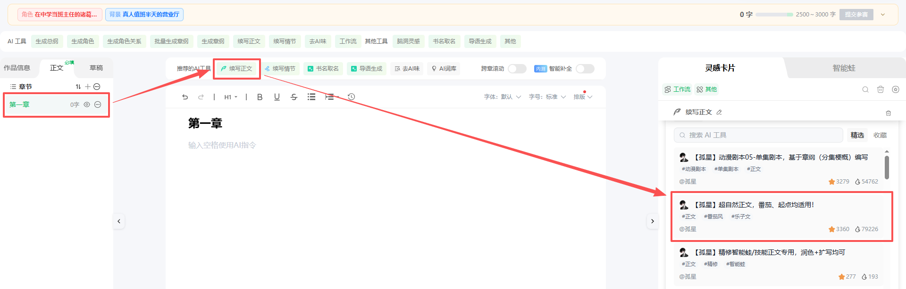The image size is (906, 289).
Task: Click the 生成总纲 AI tool button
Action: [x=47, y=41]
